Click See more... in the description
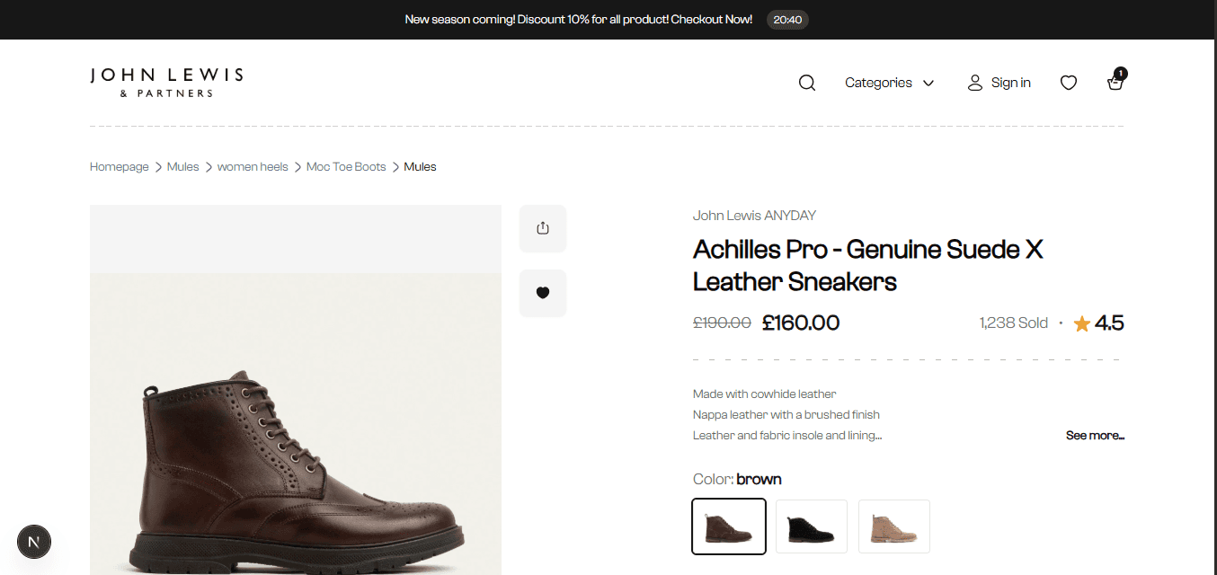Screen dimensions: 1217x575 point(1095,436)
